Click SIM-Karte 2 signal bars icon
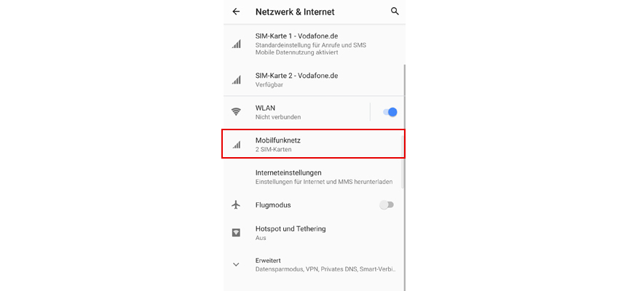 point(237,79)
